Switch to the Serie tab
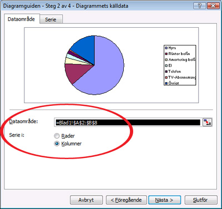Viewport: 222px width, 209px height. click(x=51, y=19)
